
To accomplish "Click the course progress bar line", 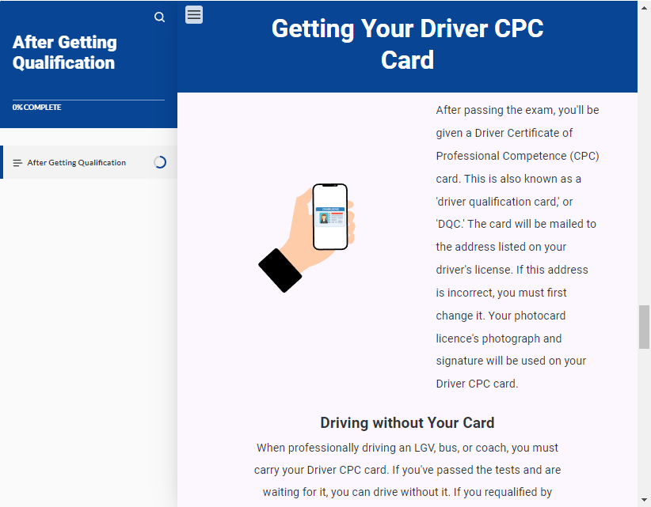I will 89,100.
